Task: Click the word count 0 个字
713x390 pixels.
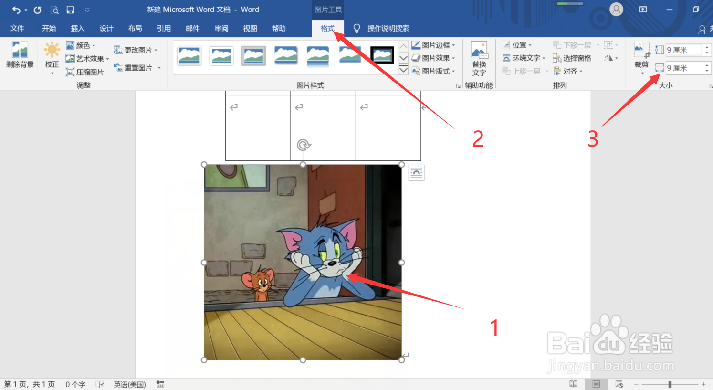Action: pos(75,384)
